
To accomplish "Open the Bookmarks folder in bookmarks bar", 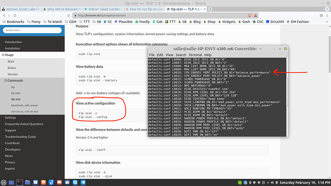I will 13,22.
